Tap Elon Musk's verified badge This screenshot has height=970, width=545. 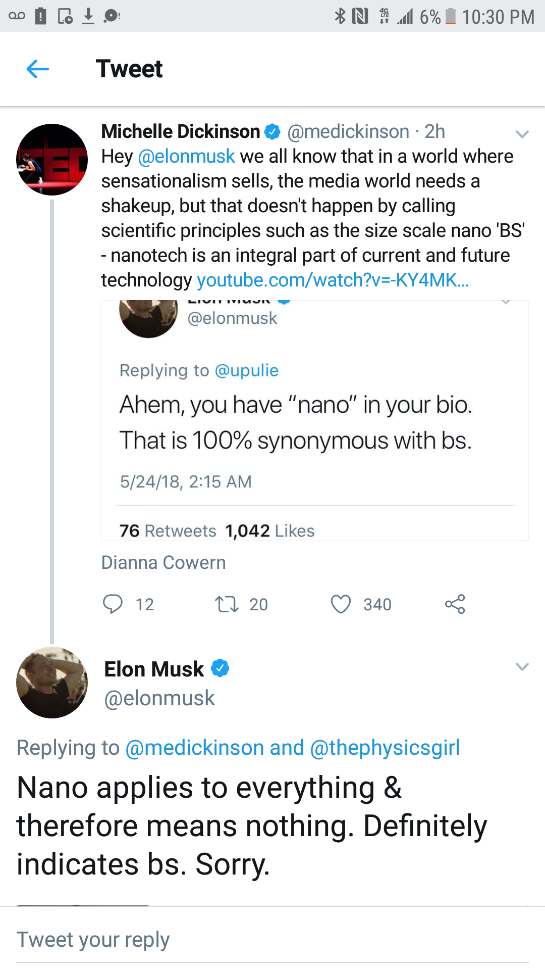(220, 668)
